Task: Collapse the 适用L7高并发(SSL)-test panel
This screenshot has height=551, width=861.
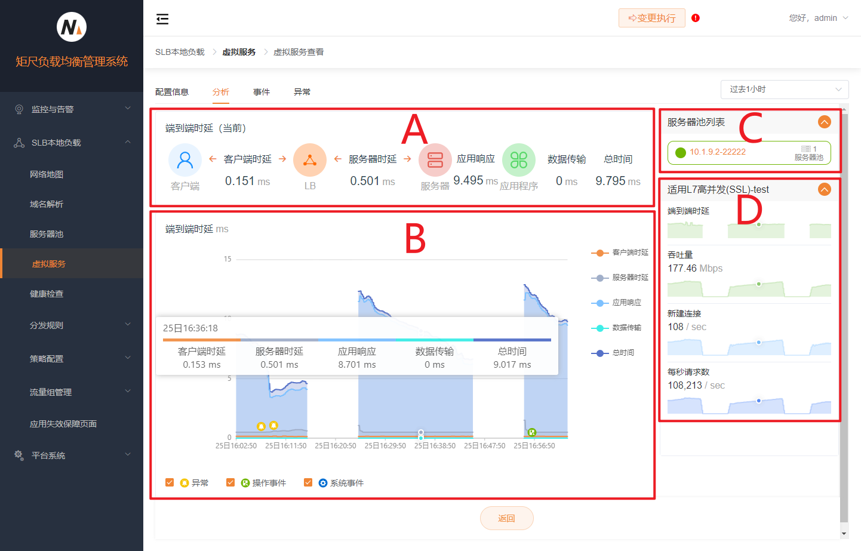Action: tap(824, 189)
